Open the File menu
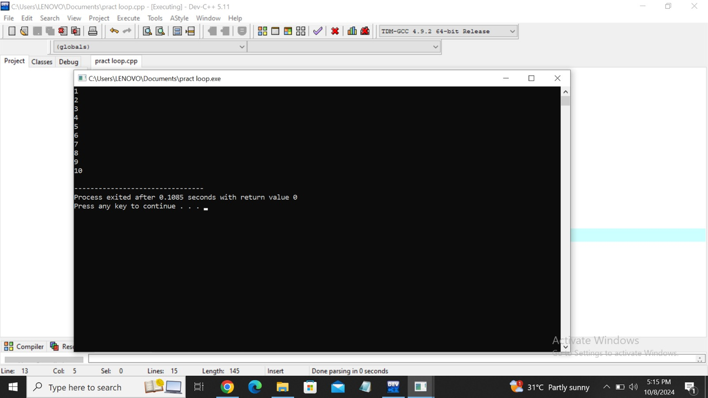708x398 pixels. 9,18
